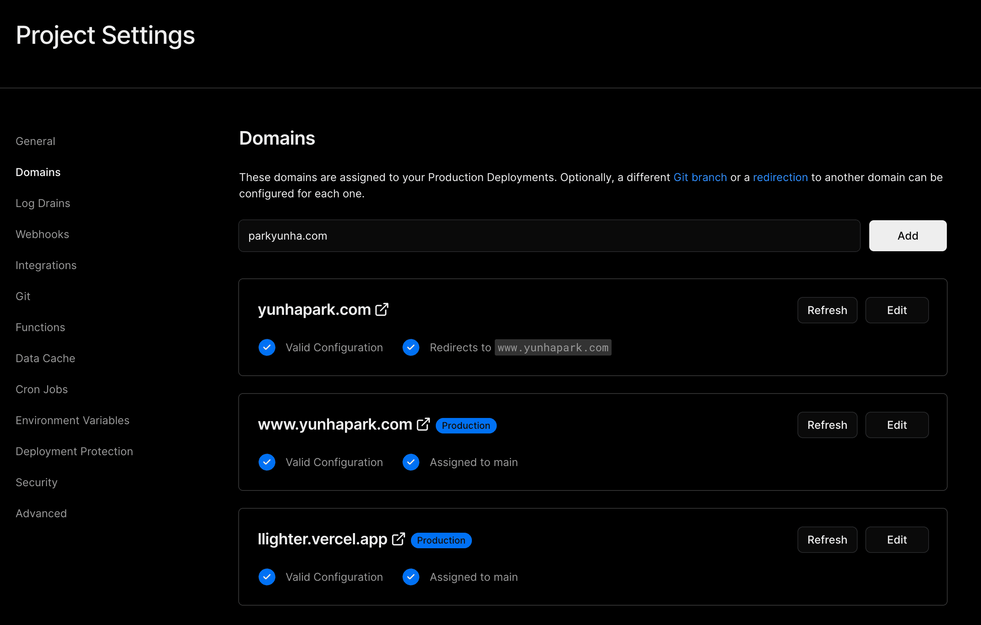Click Valid Configuration checkmark for www.yunhapark.com
Image resolution: width=981 pixels, height=625 pixels.
click(x=267, y=462)
